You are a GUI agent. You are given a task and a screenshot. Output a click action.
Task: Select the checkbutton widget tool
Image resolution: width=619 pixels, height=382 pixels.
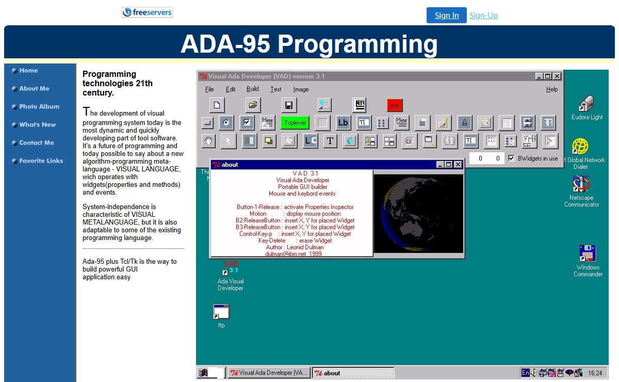[x=247, y=123]
